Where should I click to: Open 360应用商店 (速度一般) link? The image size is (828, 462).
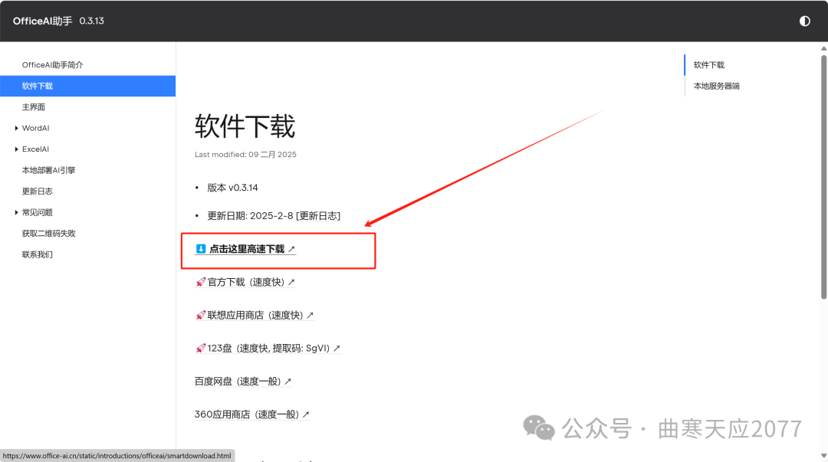point(252,414)
